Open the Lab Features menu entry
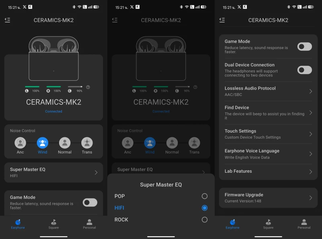 point(268,172)
